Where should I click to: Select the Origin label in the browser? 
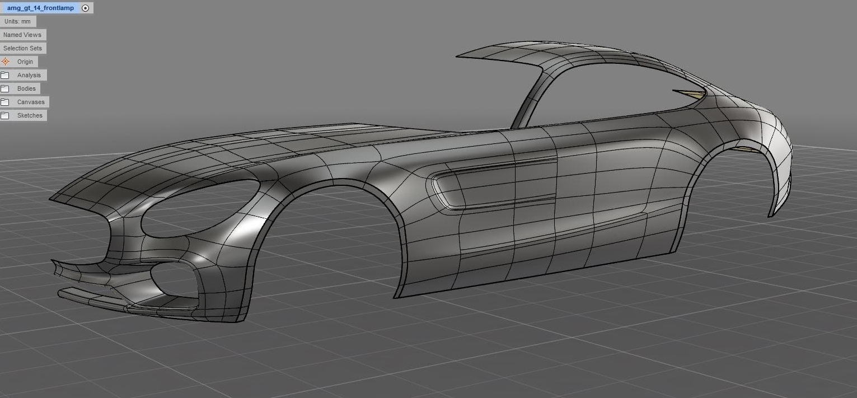(25, 62)
